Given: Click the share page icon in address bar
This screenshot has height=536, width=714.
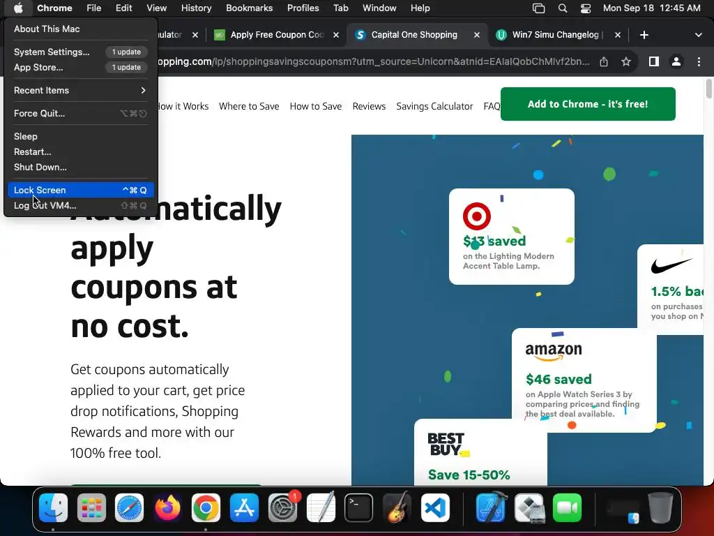Looking at the screenshot, I should pos(604,61).
